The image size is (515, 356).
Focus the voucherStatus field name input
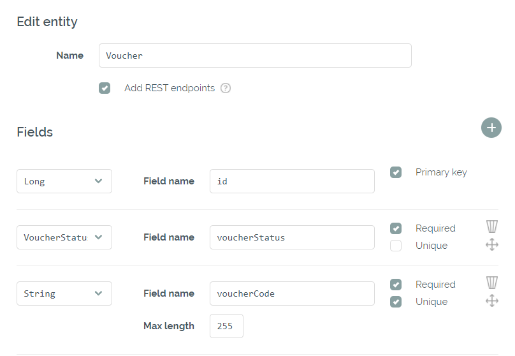point(292,237)
